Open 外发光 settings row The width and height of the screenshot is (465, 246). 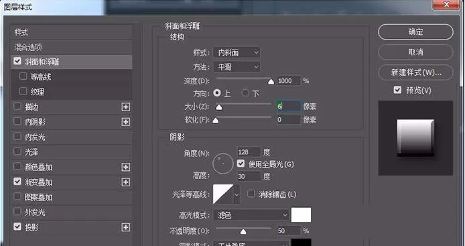point(72,212)
